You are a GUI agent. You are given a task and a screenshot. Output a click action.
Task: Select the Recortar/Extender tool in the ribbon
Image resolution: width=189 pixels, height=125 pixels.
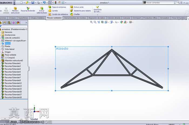click(28, 9)
